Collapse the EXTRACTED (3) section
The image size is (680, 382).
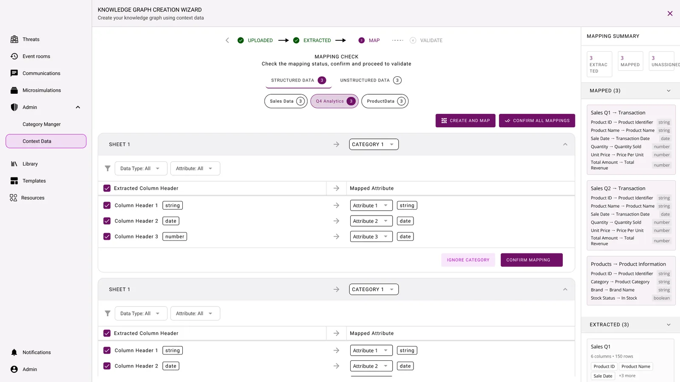pyautogui.click(x=669, y=325)
